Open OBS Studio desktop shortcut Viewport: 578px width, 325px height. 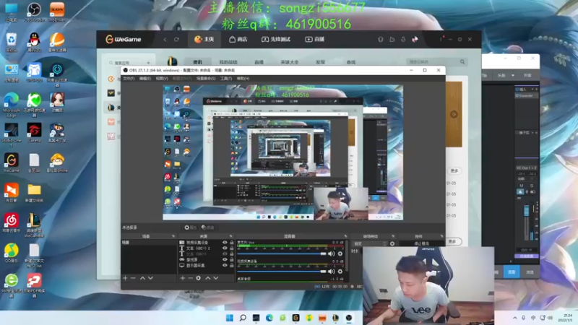tap(34, 12)
